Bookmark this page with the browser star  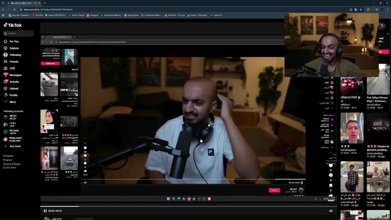pyautogui.click(x=361, y=9)
